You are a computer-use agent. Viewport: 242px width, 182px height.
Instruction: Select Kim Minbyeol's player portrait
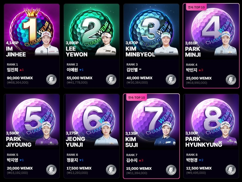(166, 44)
